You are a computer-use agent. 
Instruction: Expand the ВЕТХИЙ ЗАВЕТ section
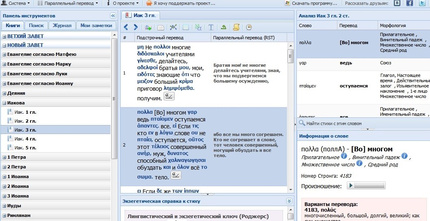4,36
